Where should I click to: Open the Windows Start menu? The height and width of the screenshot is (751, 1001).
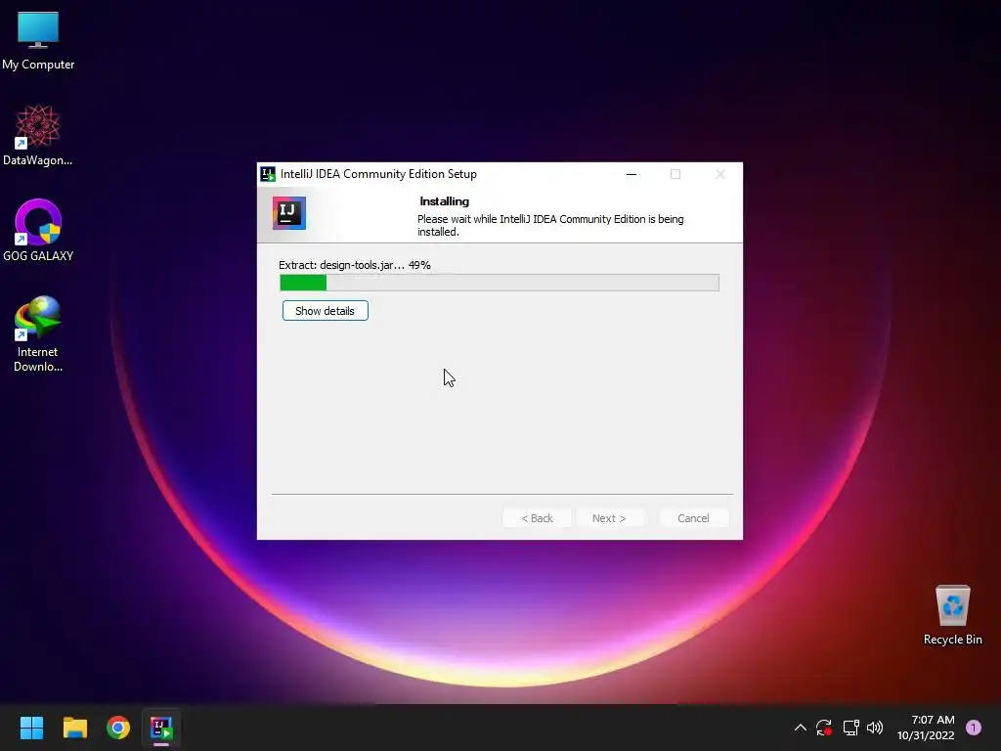(x=31, y=728)
